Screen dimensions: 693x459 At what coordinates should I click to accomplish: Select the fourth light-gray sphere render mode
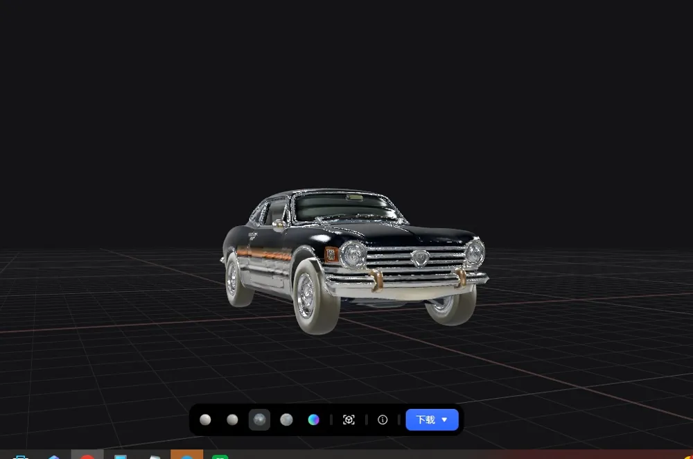(286, 419)
